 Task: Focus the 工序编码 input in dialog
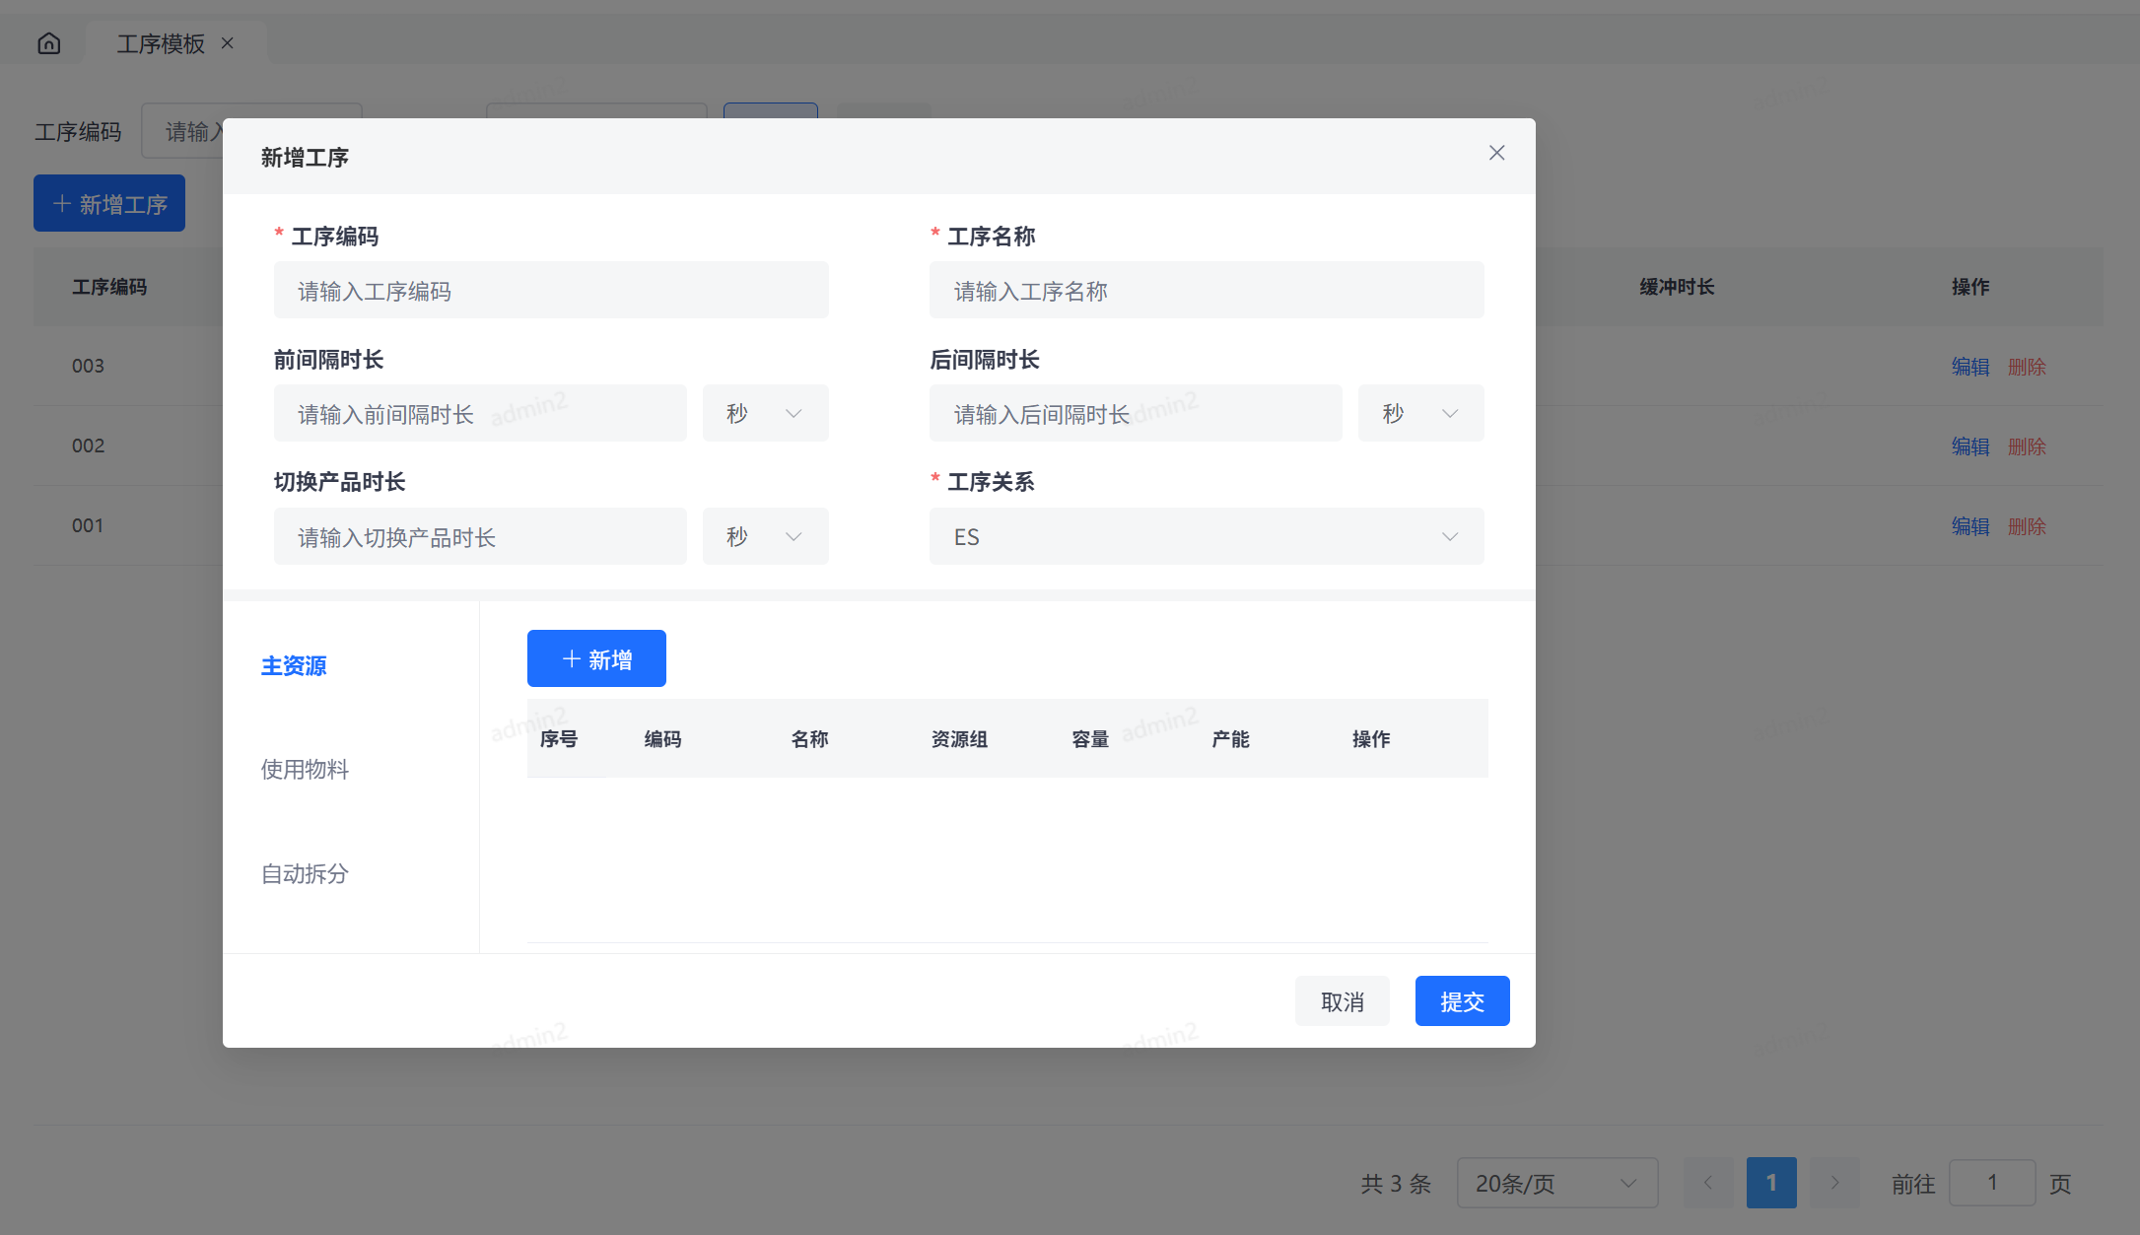[x=551, y=291]
